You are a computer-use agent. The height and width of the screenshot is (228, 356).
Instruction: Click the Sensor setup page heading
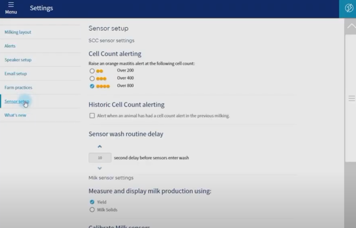[108, 28]
